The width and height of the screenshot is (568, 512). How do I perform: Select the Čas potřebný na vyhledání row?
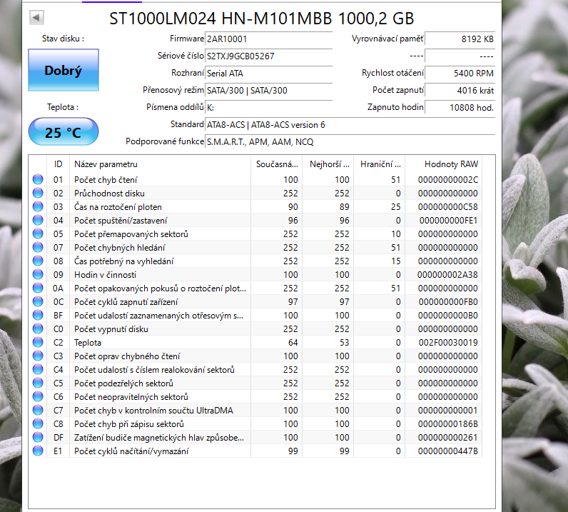point(255,261)
